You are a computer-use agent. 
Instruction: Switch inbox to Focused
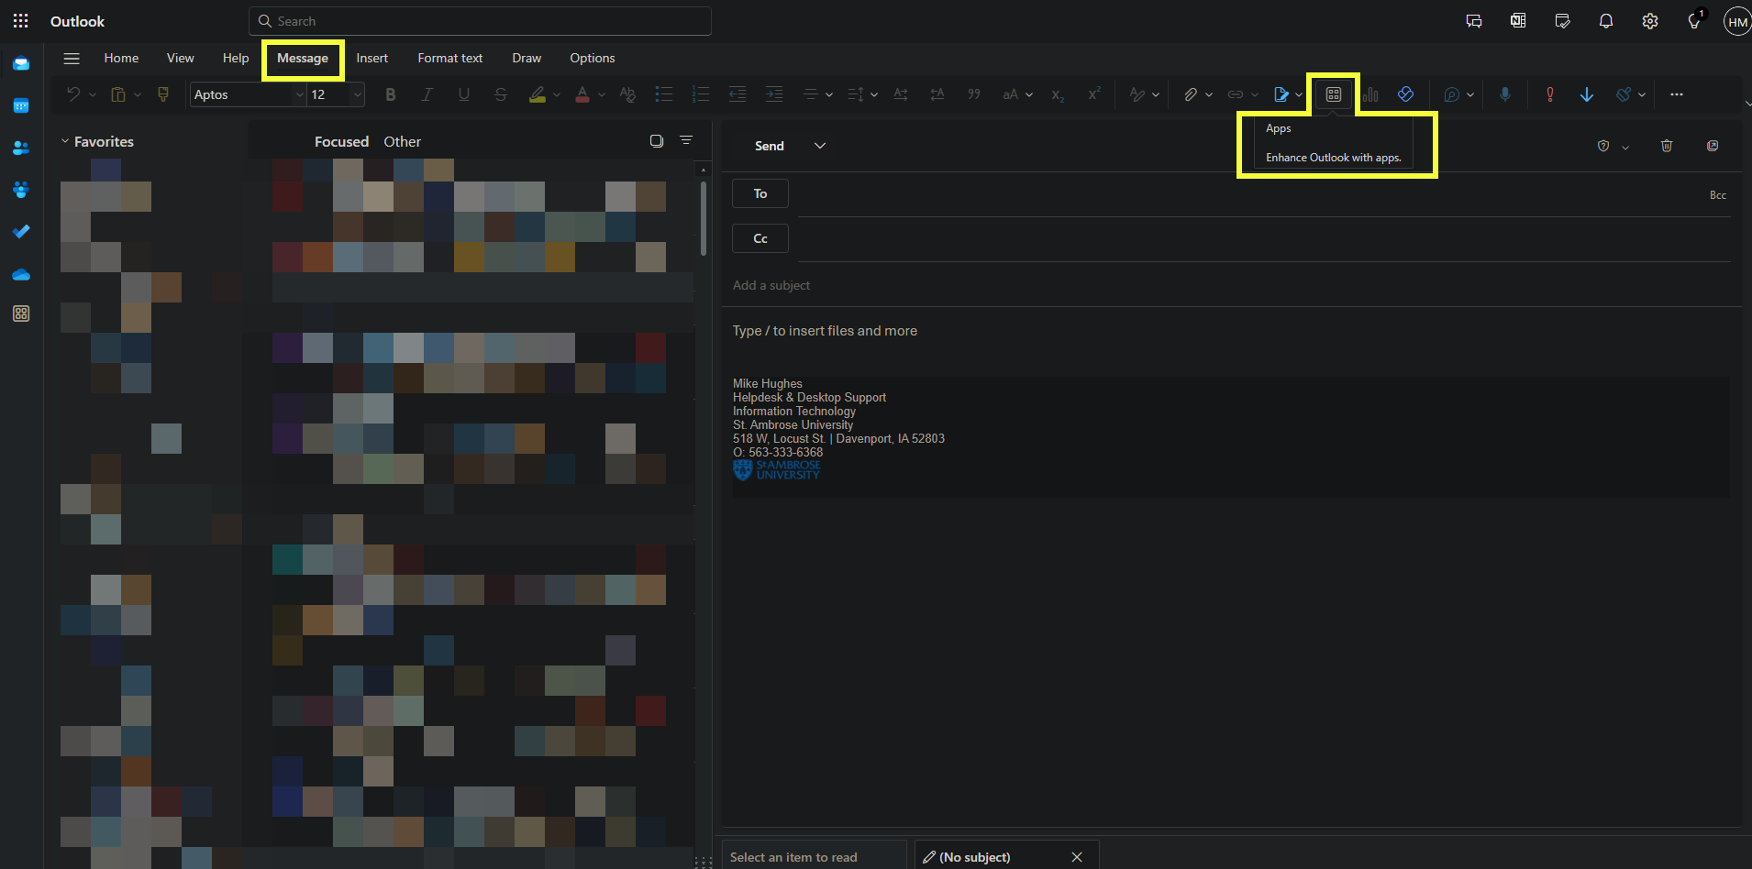pos(341,141)
